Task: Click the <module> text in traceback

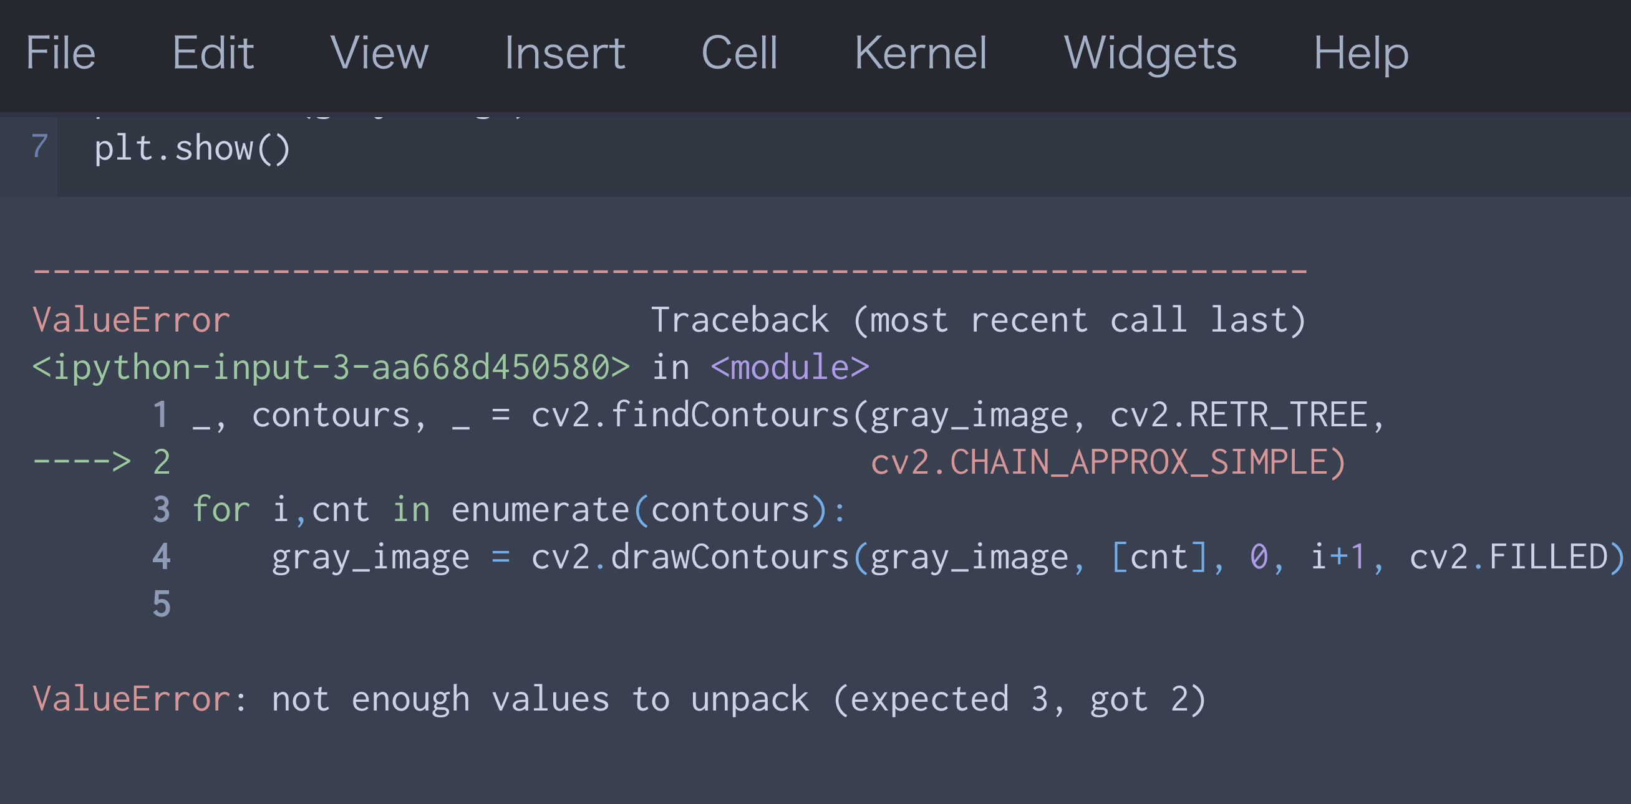Action: click(790, 368)
